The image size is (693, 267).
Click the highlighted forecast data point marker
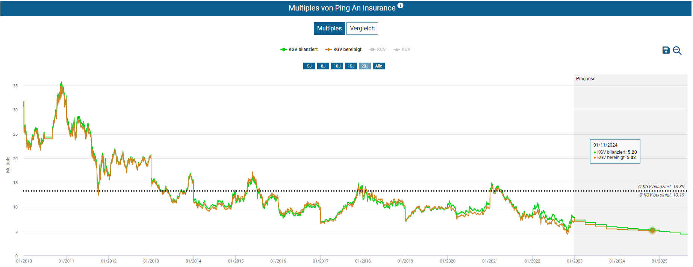click(x=652, y=230)
